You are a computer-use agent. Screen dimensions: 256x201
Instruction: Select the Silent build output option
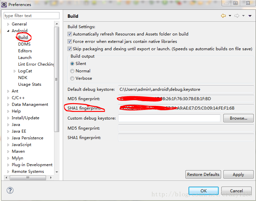coord(72,64)
